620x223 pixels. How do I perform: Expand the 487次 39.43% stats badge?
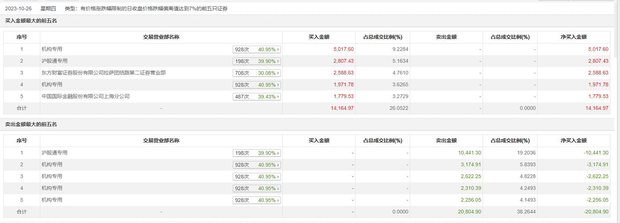pyautogui.click(x=257, y=97)
